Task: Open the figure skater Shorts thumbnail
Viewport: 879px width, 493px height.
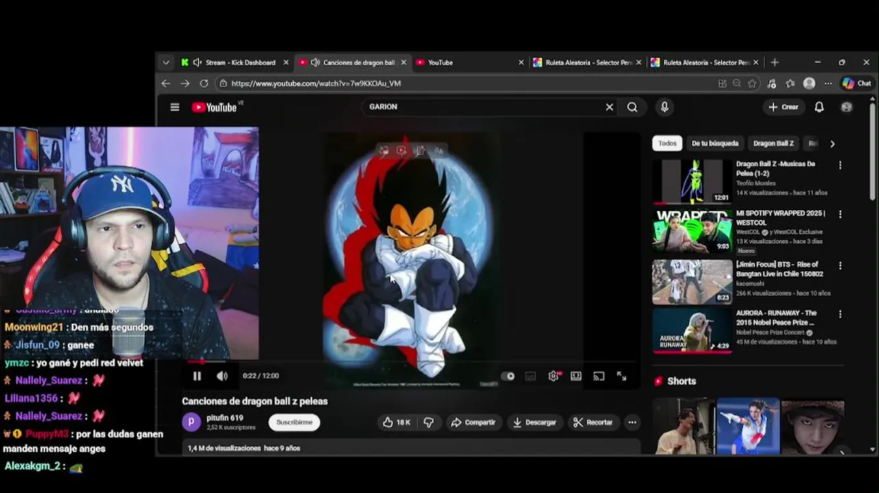Action: click(748, 426)
